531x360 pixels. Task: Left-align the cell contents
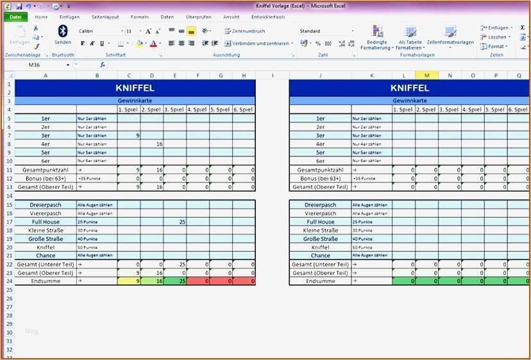[x=172, y=44]
